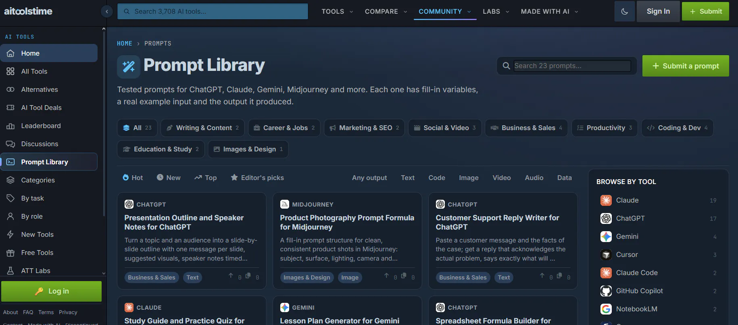738x325 pixels.
Task: Click Claude in Browse by Tool
Action: [x=659, y=200]
